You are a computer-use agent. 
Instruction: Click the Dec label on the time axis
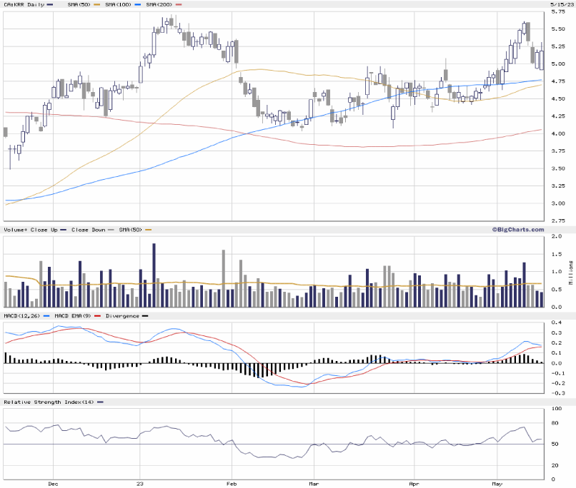[53, 483]
